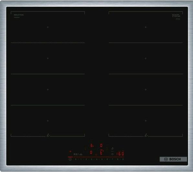Tap the frying sensor pan symbol
Viewport: 193px width, 172px height.
(x=113, y=149)
